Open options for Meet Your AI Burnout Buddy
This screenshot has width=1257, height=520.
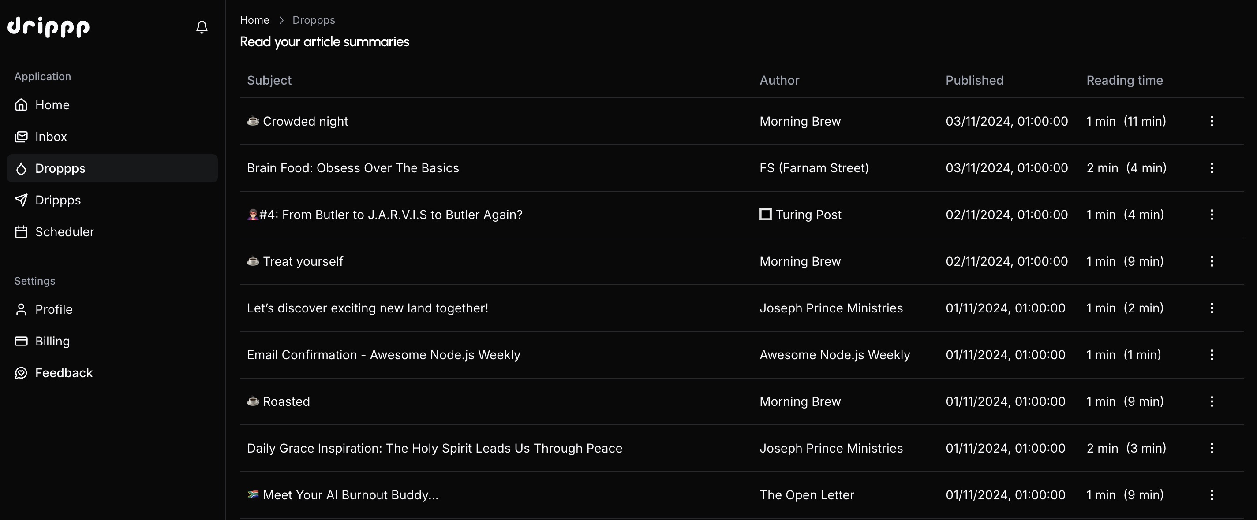tap(1212, 495)
